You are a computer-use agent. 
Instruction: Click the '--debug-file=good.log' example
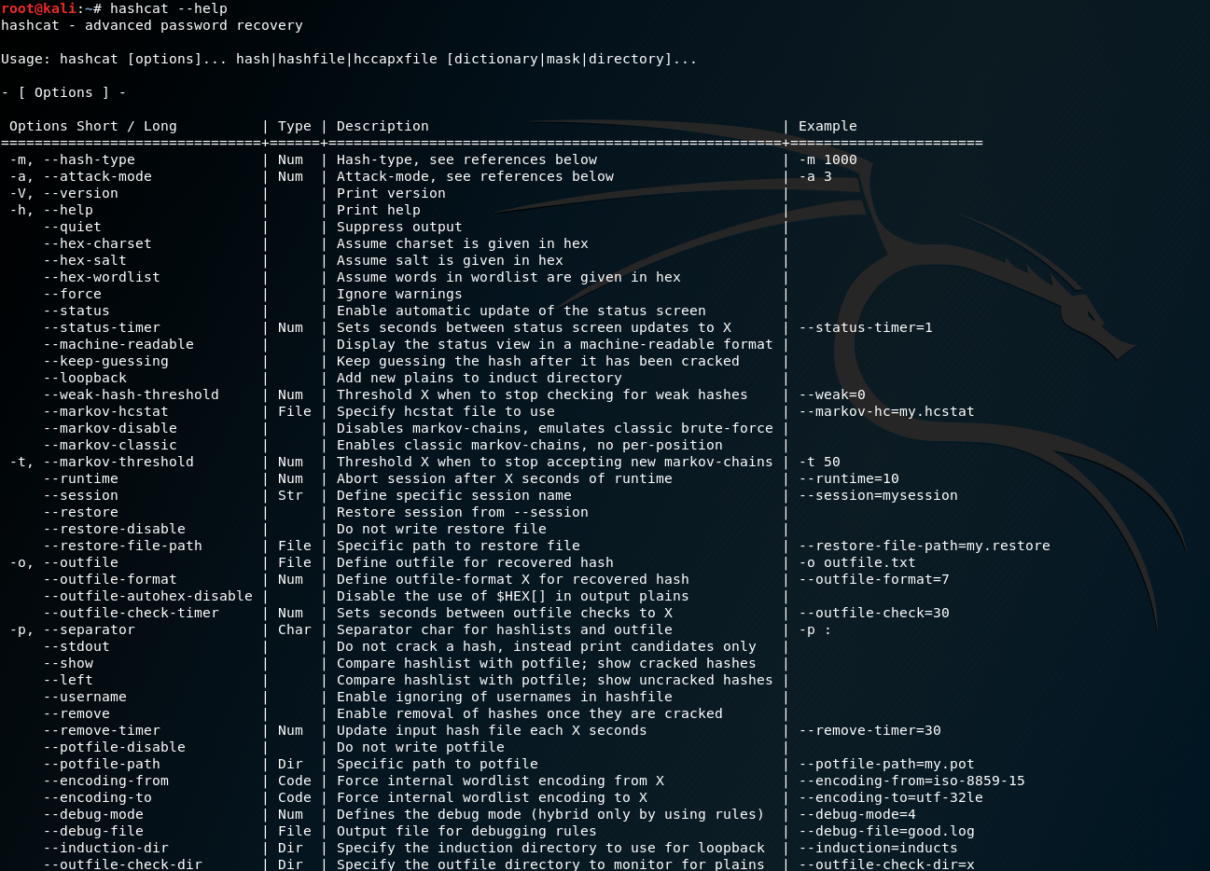(886, 831)
